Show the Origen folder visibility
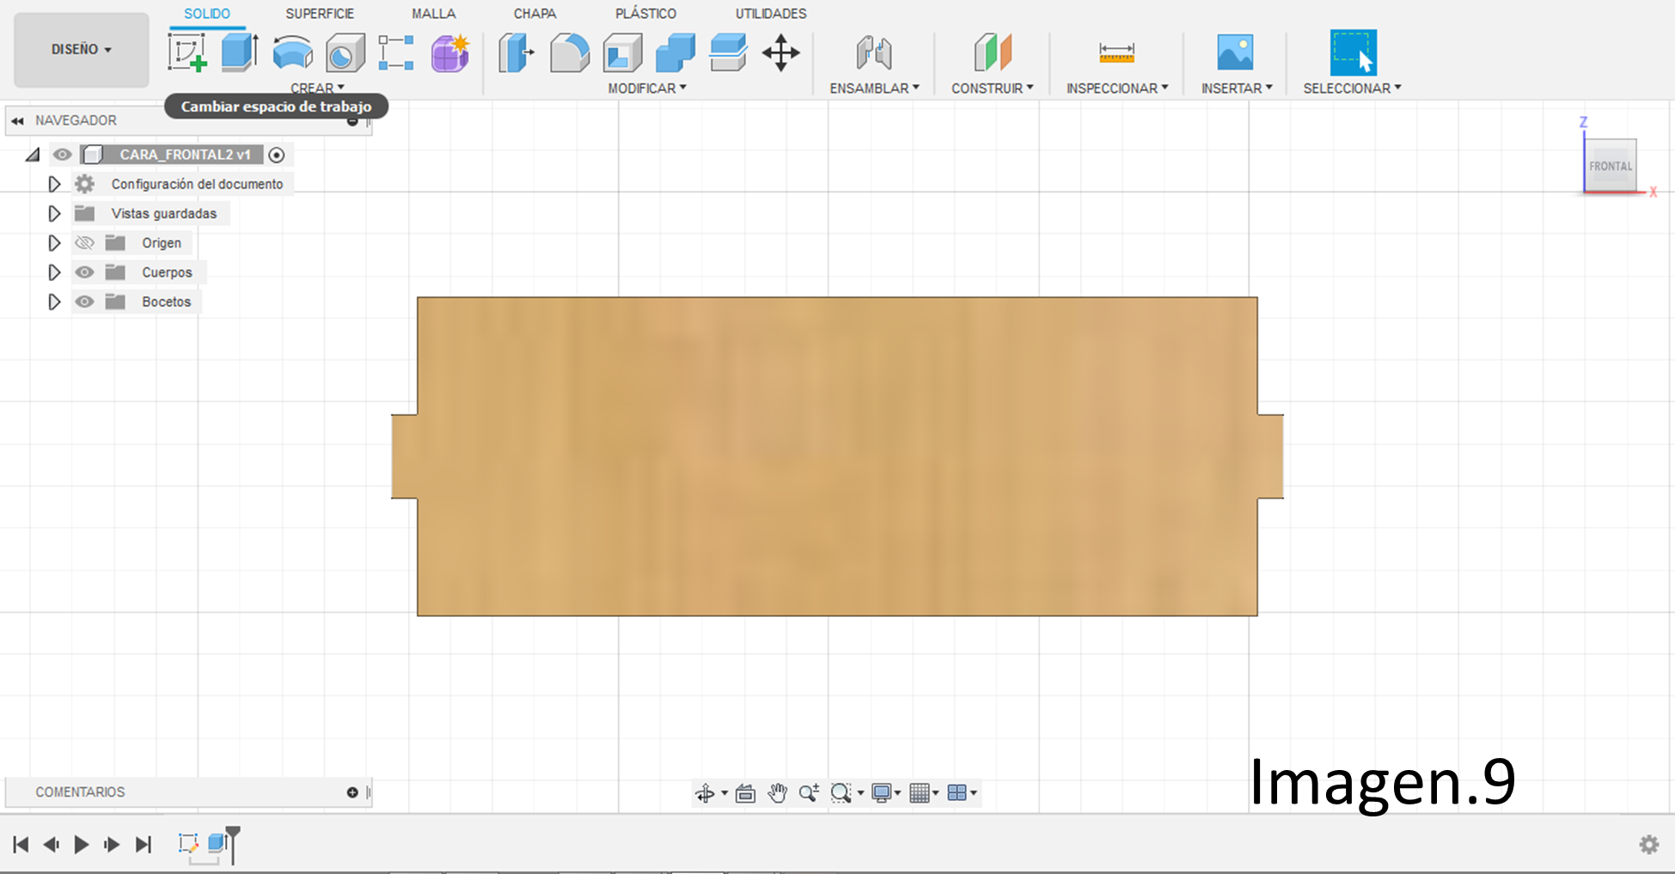This screenshot has width=1675, height=874. (84, 242)
